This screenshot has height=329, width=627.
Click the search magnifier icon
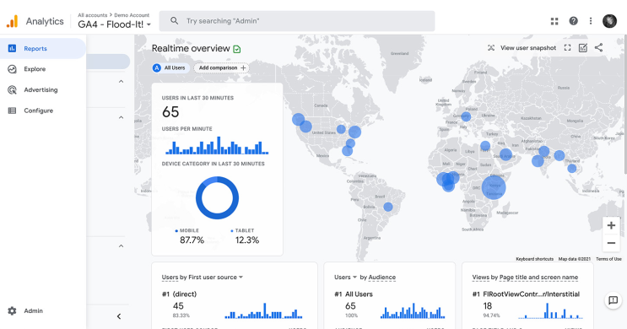coord(174,21)
